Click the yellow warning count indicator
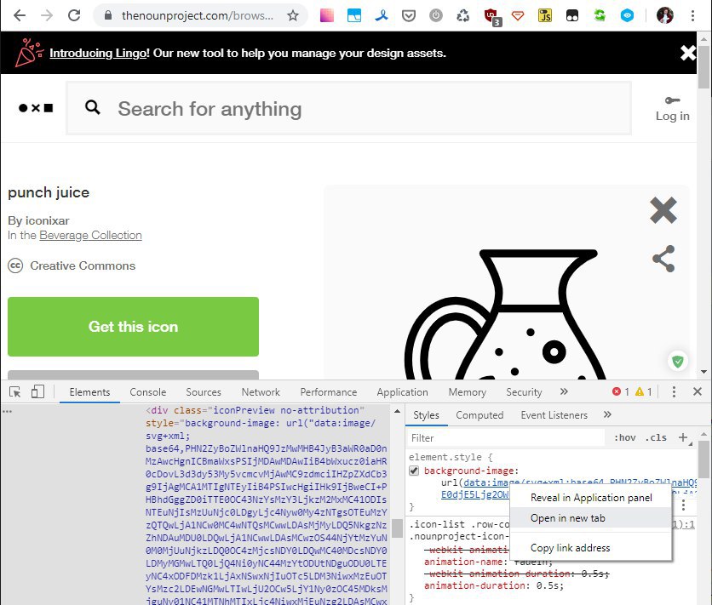 click(x=643, y=391)
